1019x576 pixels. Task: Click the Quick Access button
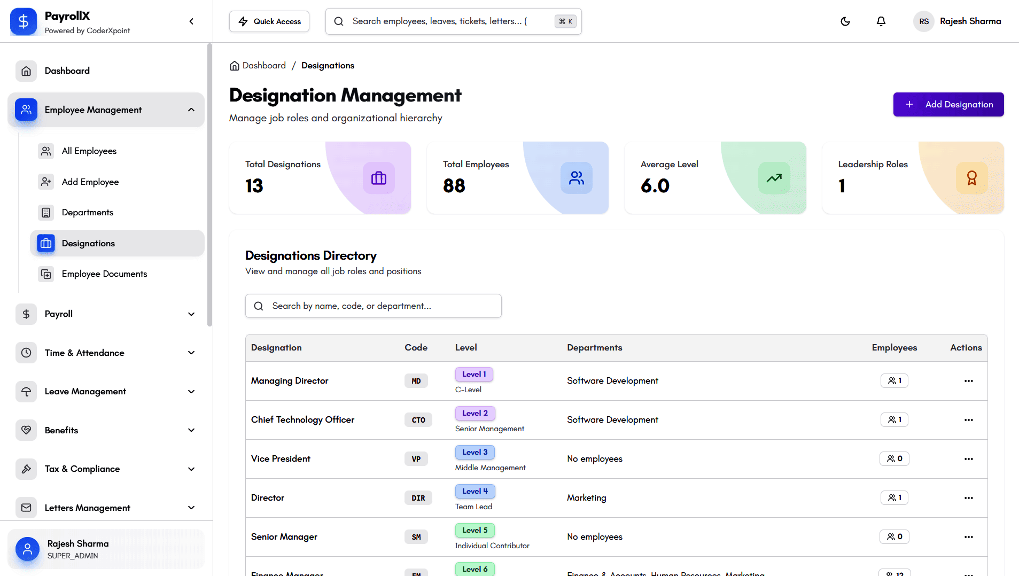[x=269, y=21]
